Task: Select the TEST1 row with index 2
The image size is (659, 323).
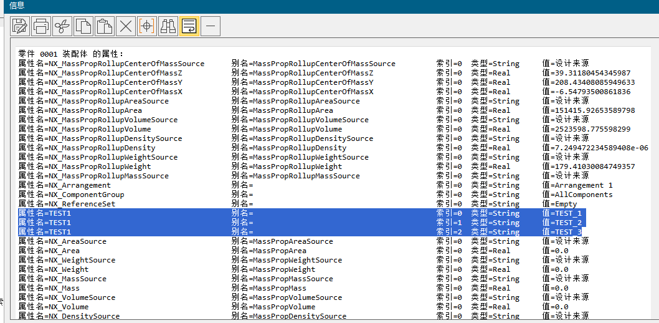Action: [x=299, y=232]
